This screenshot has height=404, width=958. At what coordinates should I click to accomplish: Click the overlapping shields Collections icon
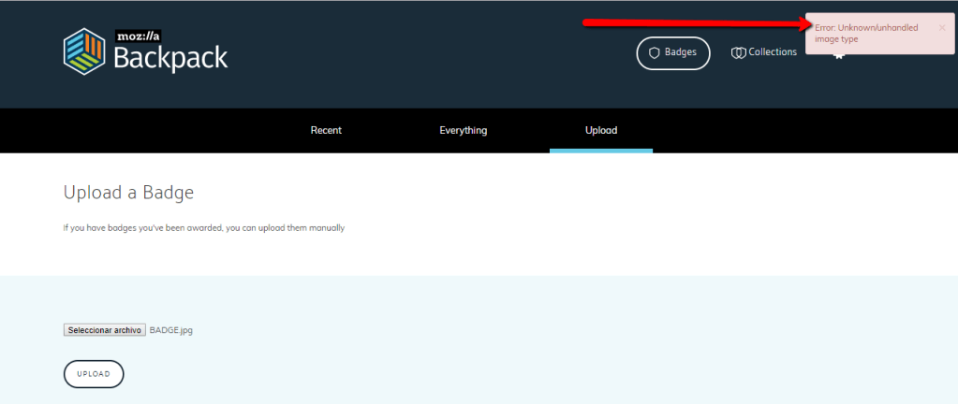738,53
